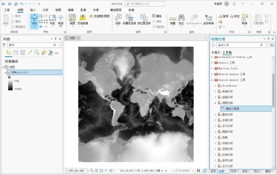Open the map scale dropdown

coord(86,171)
